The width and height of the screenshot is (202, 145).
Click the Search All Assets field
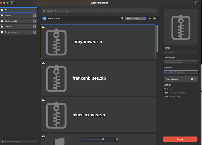tap(100, 11)
